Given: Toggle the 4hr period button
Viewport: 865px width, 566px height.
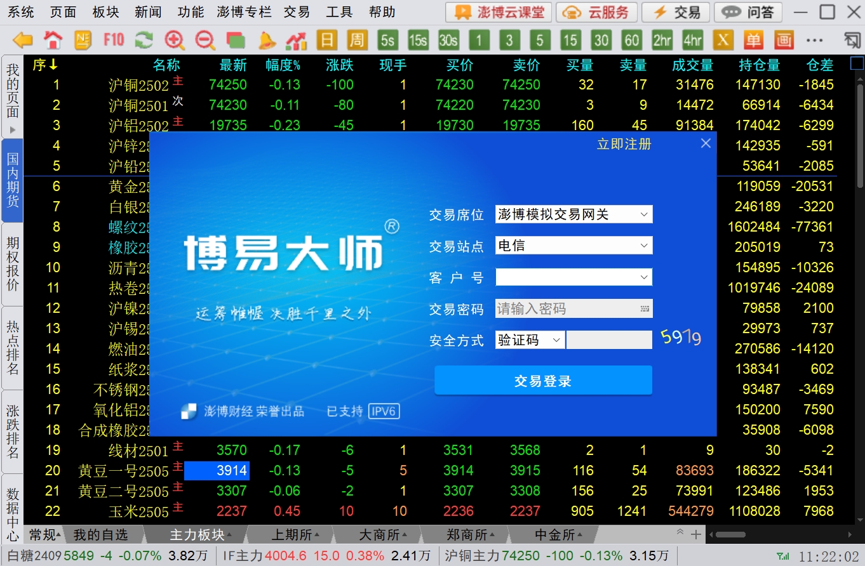Looking at the screenshot, I should tap(692, 41).
